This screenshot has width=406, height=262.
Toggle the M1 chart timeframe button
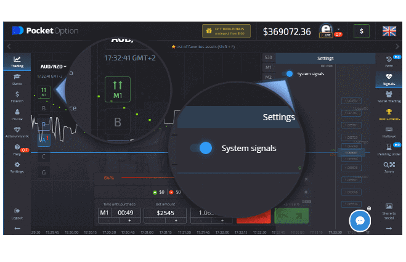pyautogui.click(x=44, y=92)
